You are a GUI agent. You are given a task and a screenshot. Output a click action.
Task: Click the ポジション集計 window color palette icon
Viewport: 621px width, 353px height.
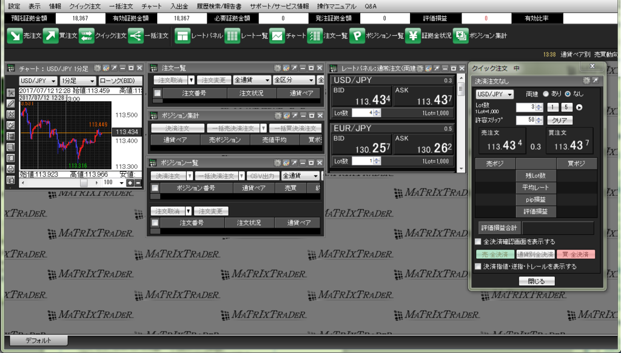pos(286,116)
